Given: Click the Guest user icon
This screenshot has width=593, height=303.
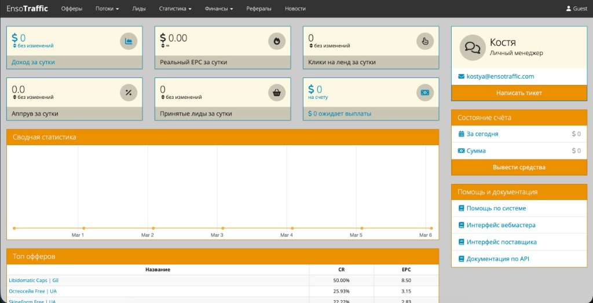Looking at the screenshot, I should click(x=568, y=9).
